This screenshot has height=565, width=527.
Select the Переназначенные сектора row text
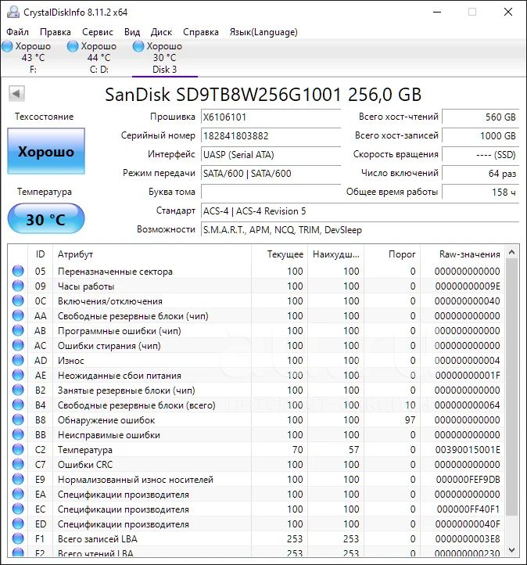[115, 272]
